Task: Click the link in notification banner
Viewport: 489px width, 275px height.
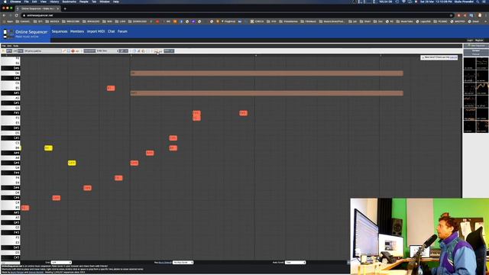Action: [x=453, y=57]
